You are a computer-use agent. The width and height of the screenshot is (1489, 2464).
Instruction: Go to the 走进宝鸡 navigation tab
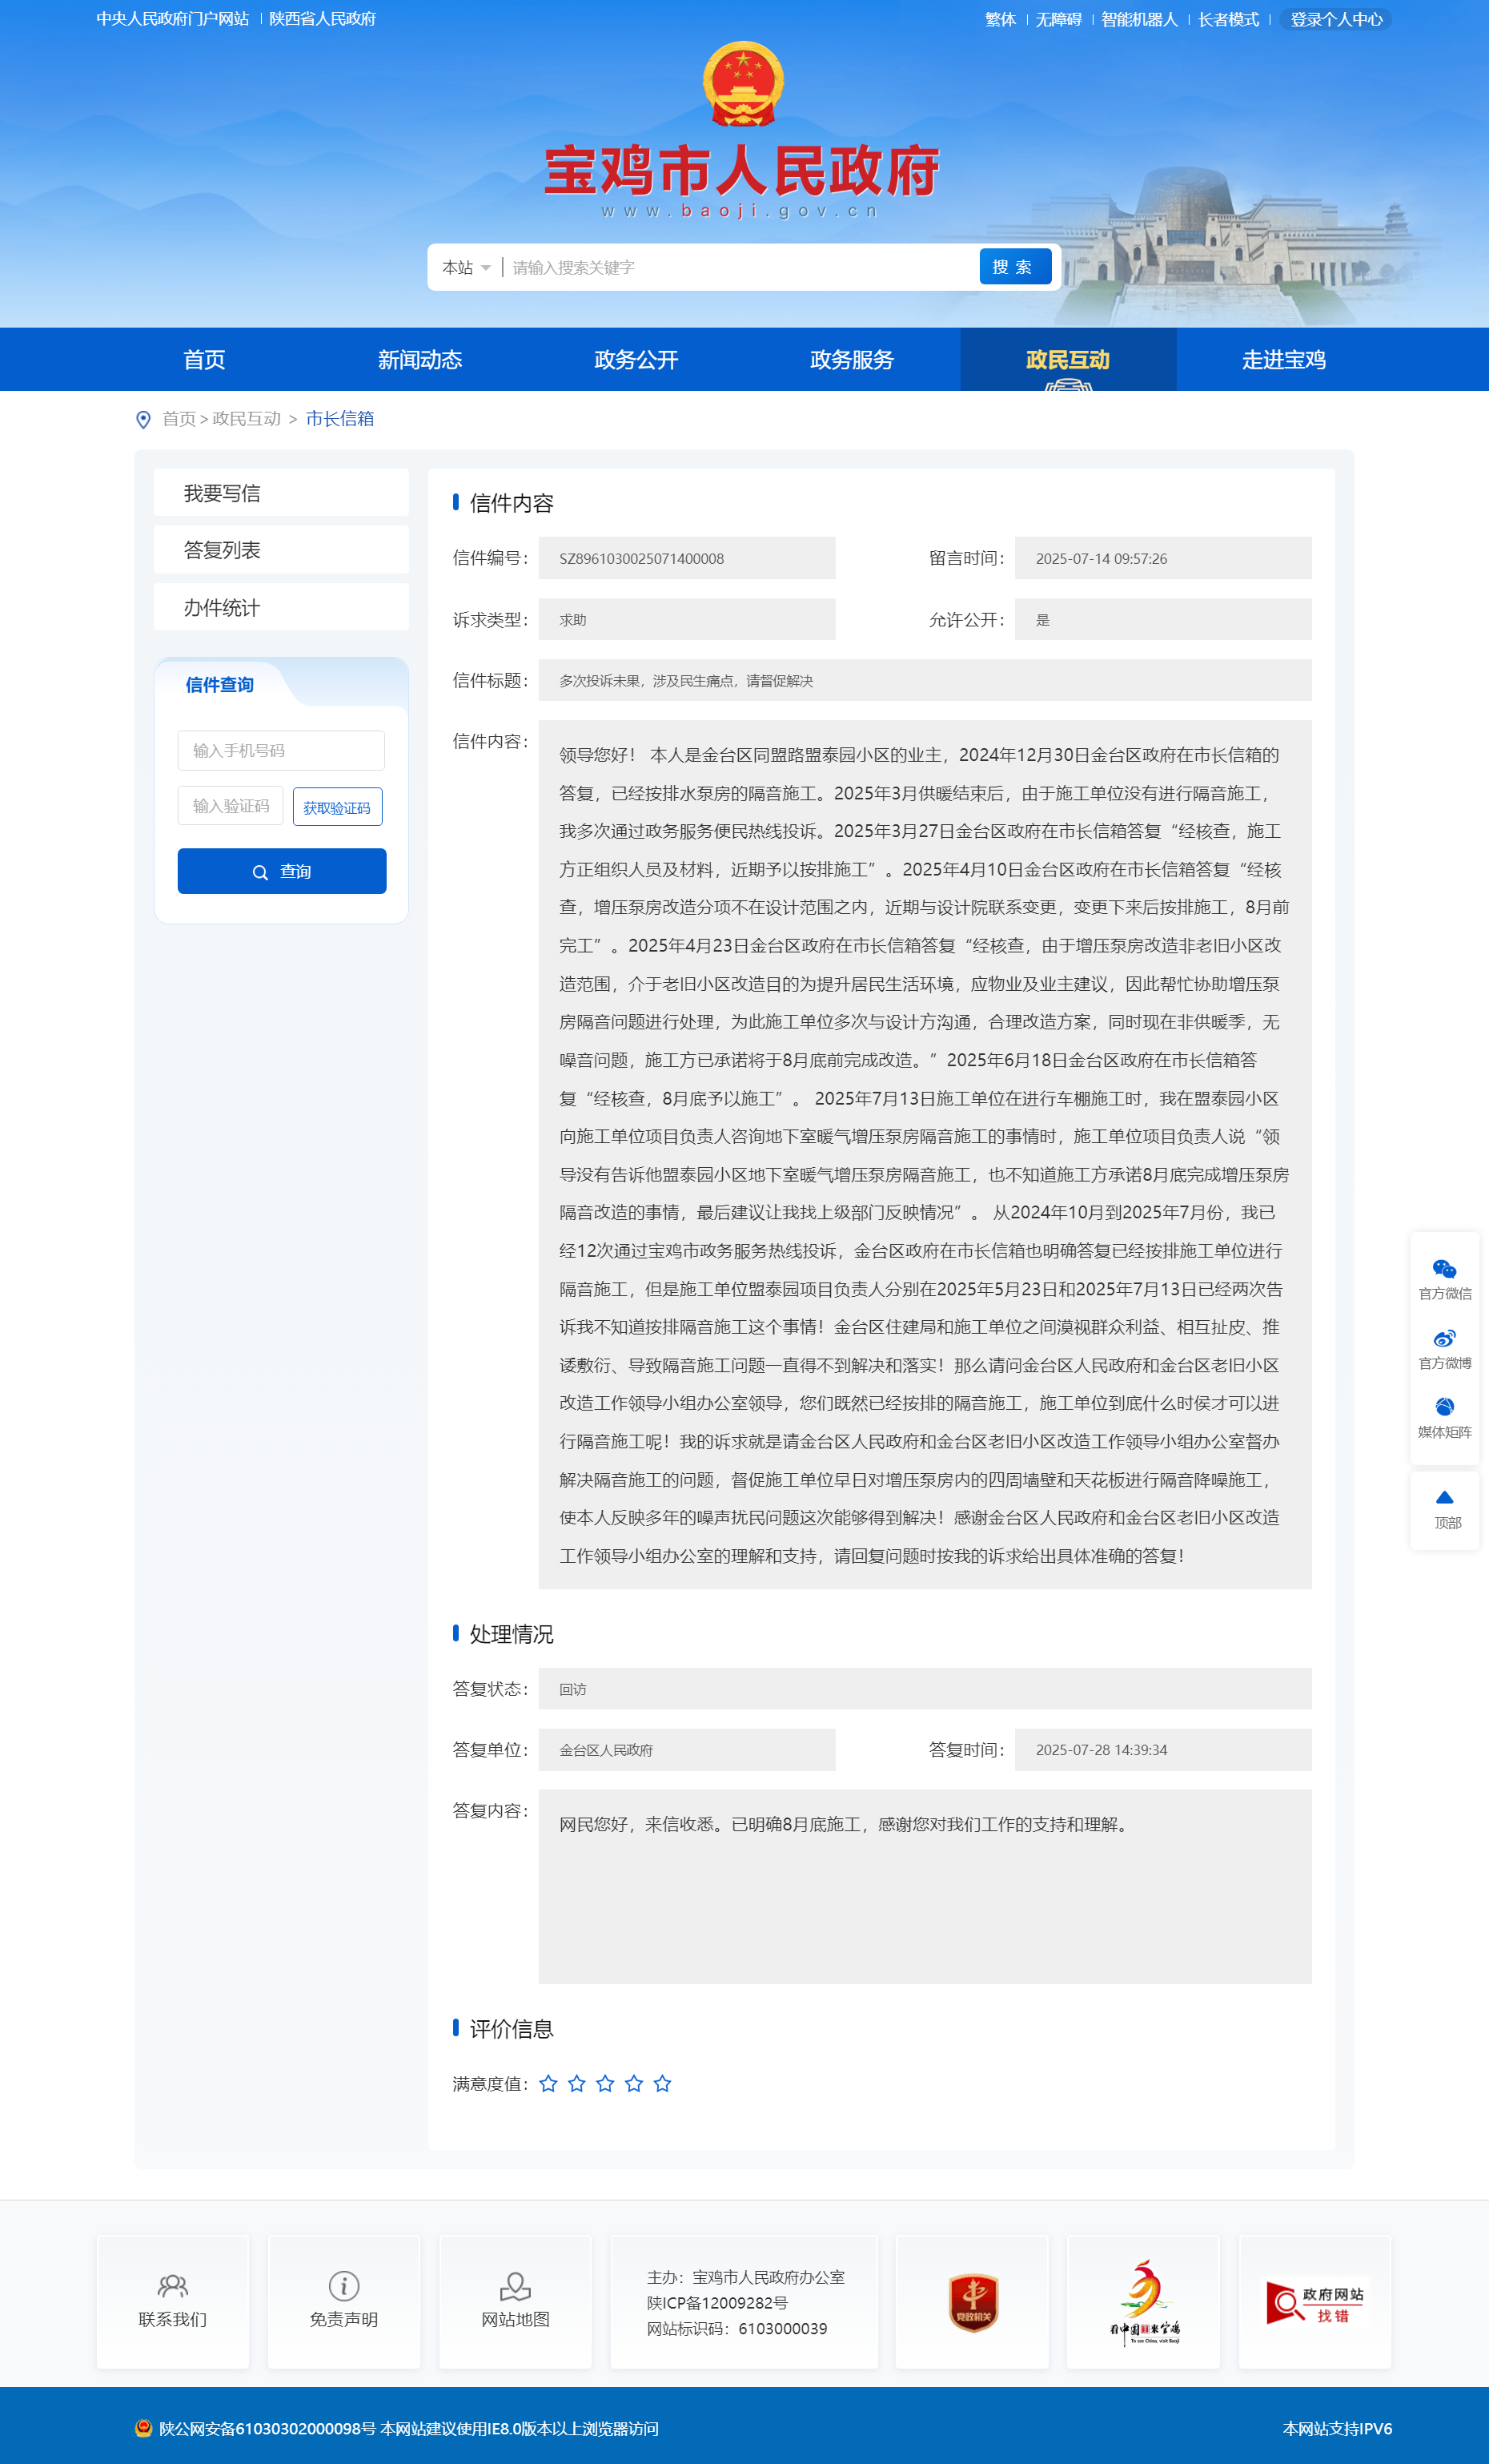tap(1283, 360)
